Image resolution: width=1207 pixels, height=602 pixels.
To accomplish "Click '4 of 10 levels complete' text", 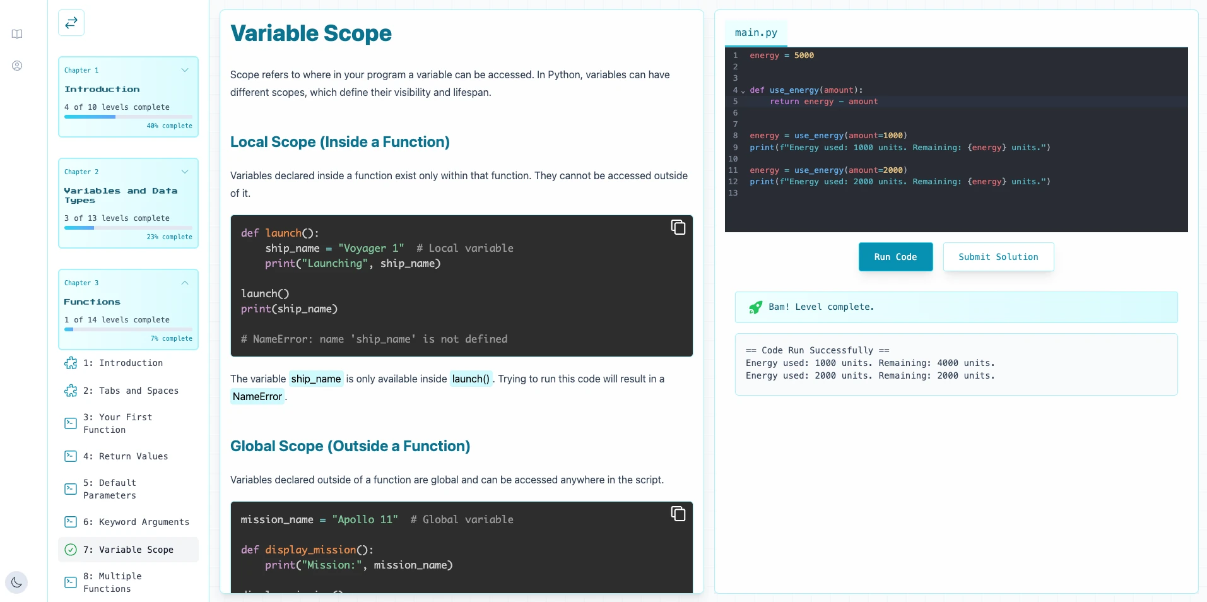I will click(x=117, y=107).
